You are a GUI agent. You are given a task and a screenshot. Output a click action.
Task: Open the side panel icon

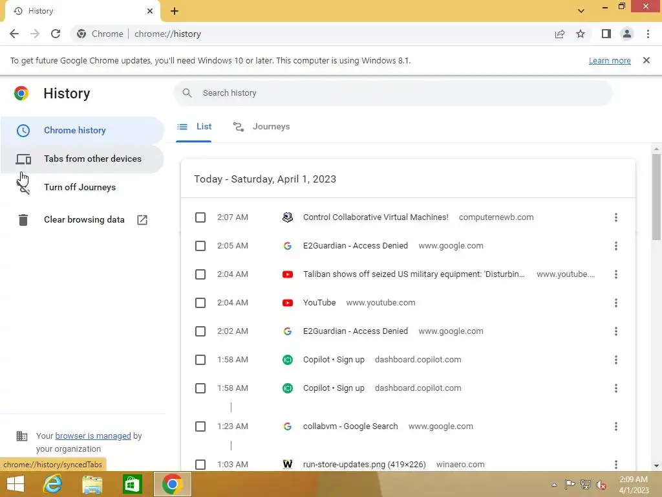pos(606,34)
